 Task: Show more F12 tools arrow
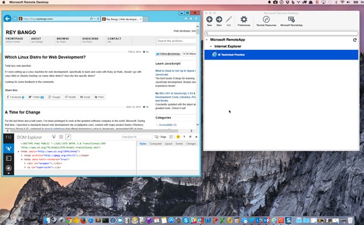point(8,173)
